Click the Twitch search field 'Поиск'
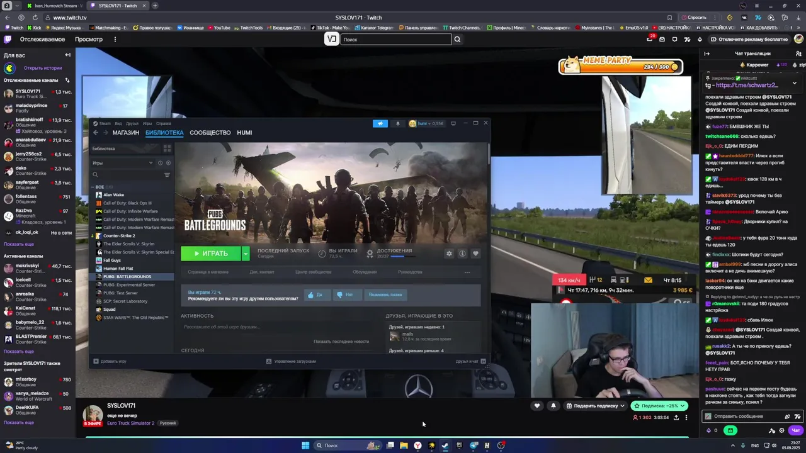The width and height of the screenshot is (806, 453). coord(396,39)
